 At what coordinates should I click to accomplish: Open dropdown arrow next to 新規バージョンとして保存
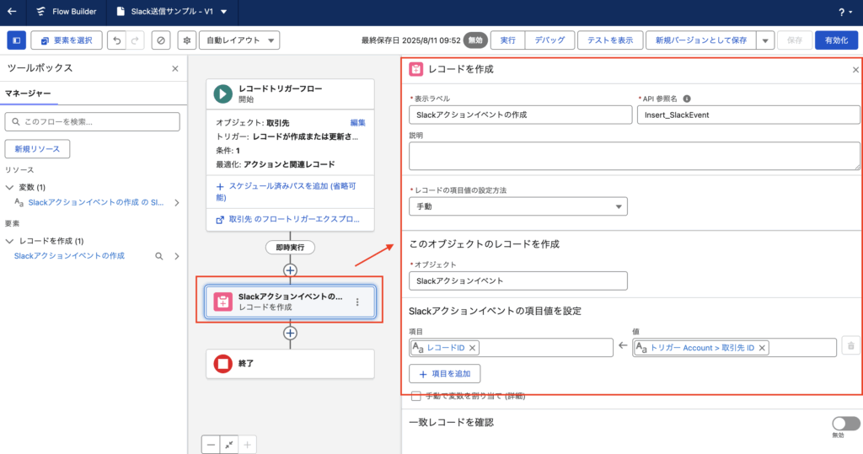[x=765, y=40]
